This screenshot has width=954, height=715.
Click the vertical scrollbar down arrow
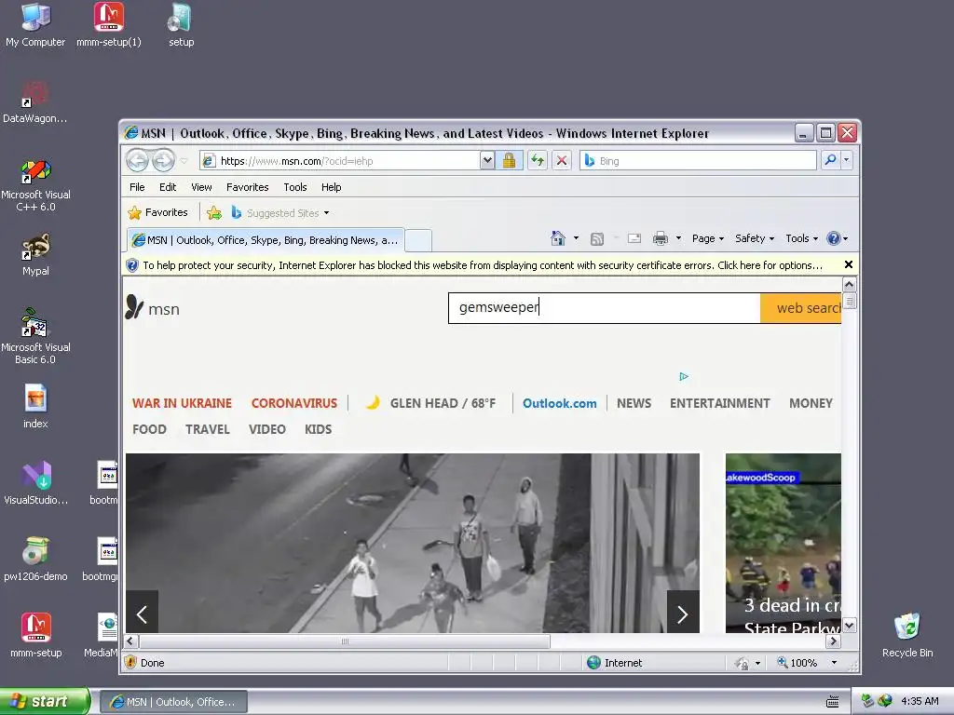coord(850,625)
